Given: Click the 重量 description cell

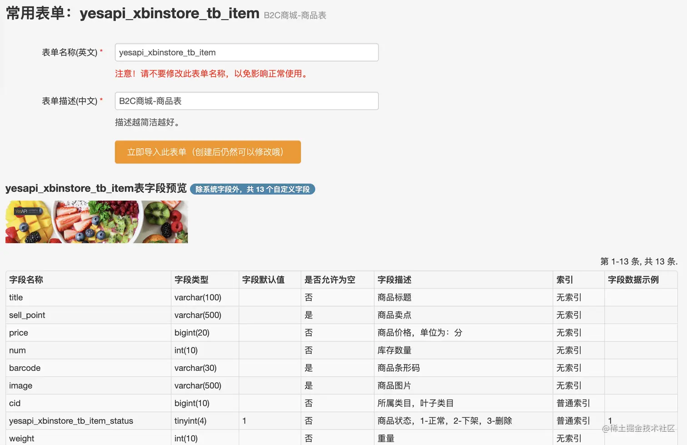Looking at the screenshot, I should pyautogui.click(x=464, y=438).
